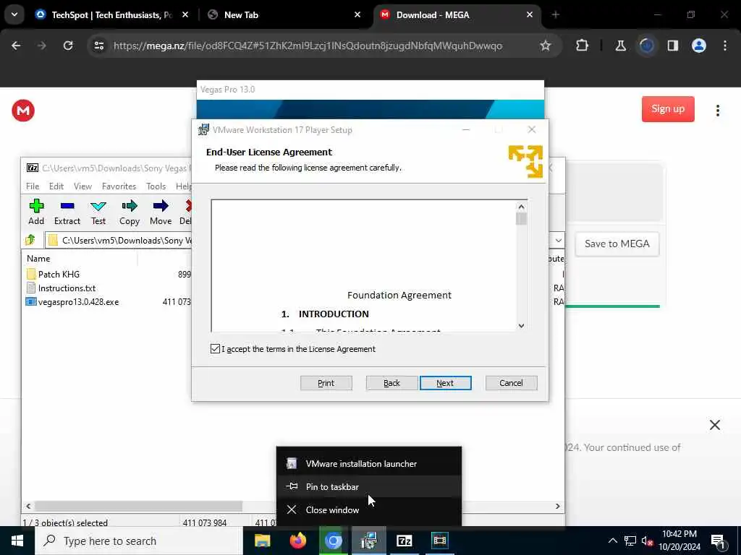The width and height of the screenshot is (741, 555).
Task: Open the Windows Start menu
Action: click(17, 541)
